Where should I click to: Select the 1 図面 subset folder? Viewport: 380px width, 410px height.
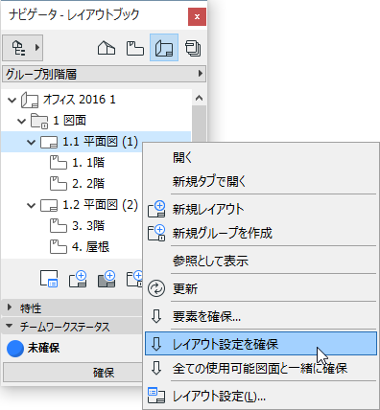pyautogui.click(x=59, y=121)
